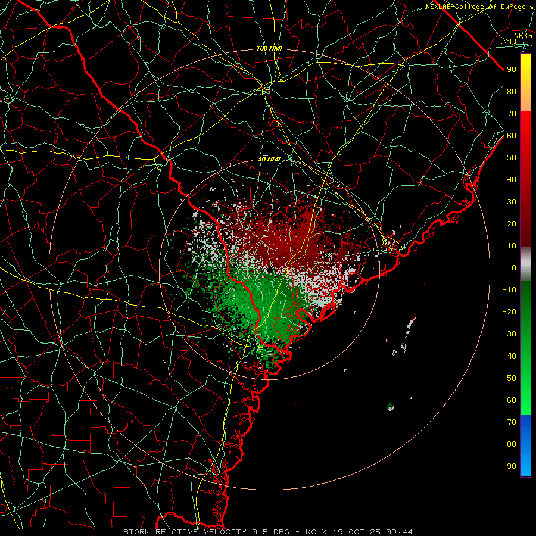Click the 80 knot label on the scale
This screenshot has height=536, width=536.
[512, 92]
